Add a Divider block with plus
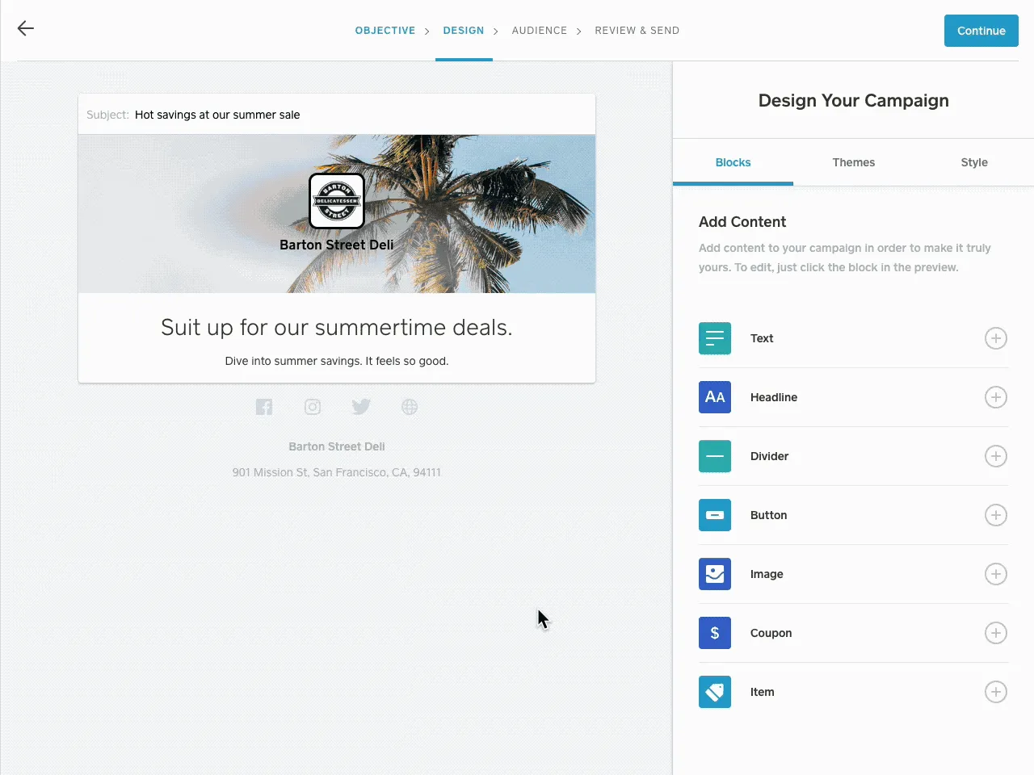The image size is (1034, 775). coord(996,456)
